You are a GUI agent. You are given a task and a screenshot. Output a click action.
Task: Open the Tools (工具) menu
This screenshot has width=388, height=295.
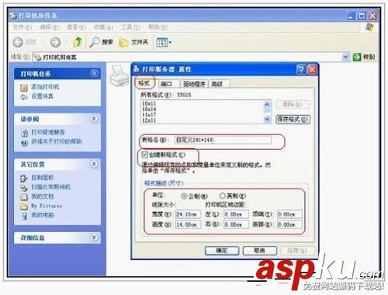coord(130,27)
